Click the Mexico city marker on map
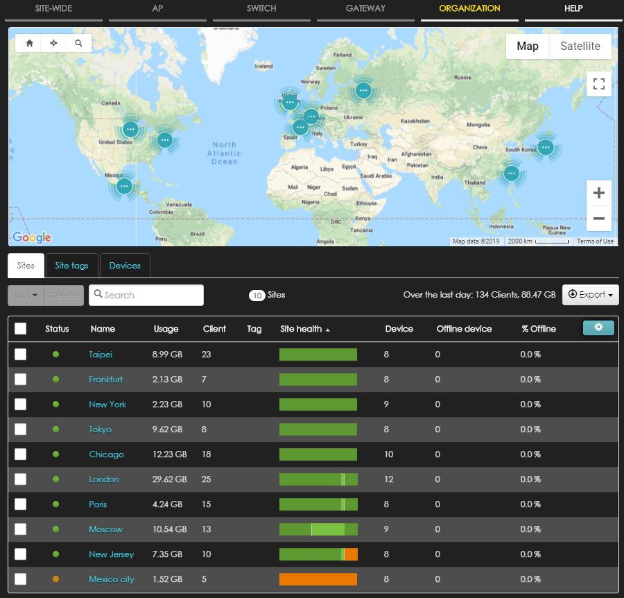The height and width of the screenshot is (598, 624). 124,186
